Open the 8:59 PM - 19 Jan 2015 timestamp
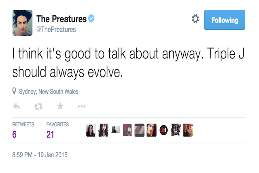The image size is (259, 173). coord(40,155)
